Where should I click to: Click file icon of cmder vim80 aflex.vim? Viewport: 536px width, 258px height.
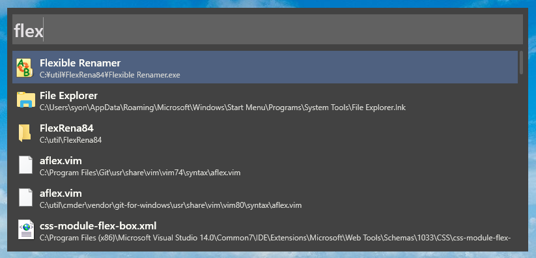tap(25, 198)
